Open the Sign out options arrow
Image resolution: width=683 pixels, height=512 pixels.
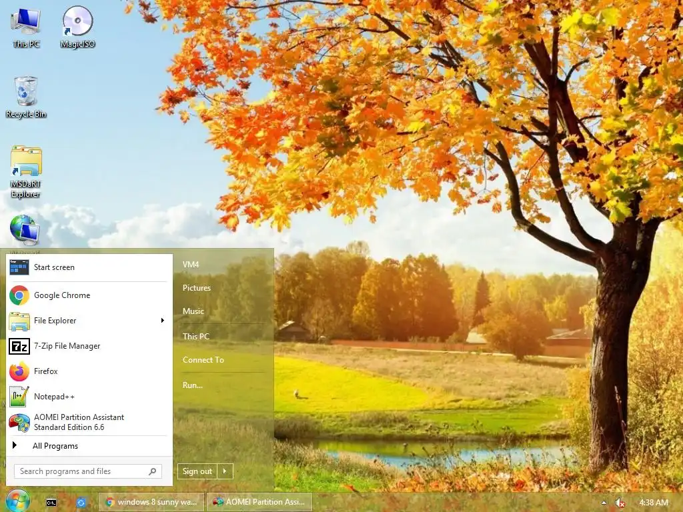225,471
